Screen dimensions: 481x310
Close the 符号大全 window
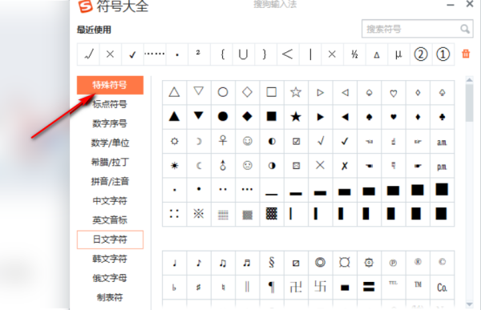470,4
